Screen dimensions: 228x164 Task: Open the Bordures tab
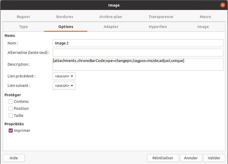[x=65, y=17]
